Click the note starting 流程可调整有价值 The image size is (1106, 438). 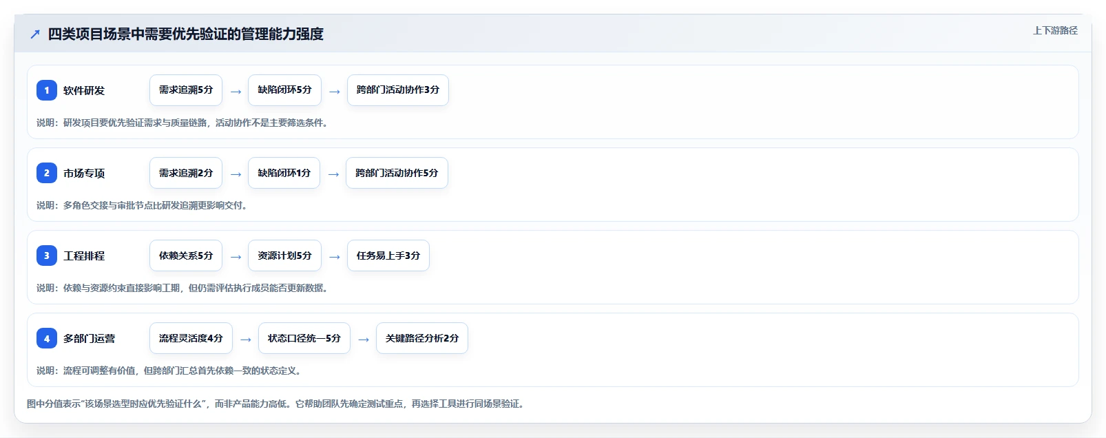[170, 371]
